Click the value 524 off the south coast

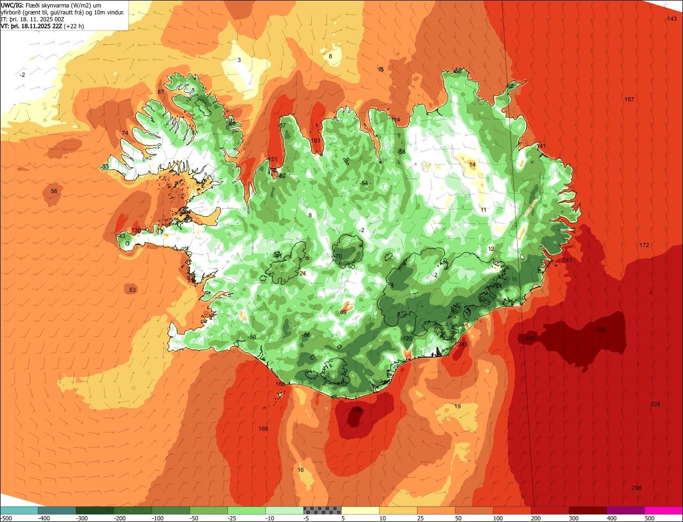[x=357, y=409]
